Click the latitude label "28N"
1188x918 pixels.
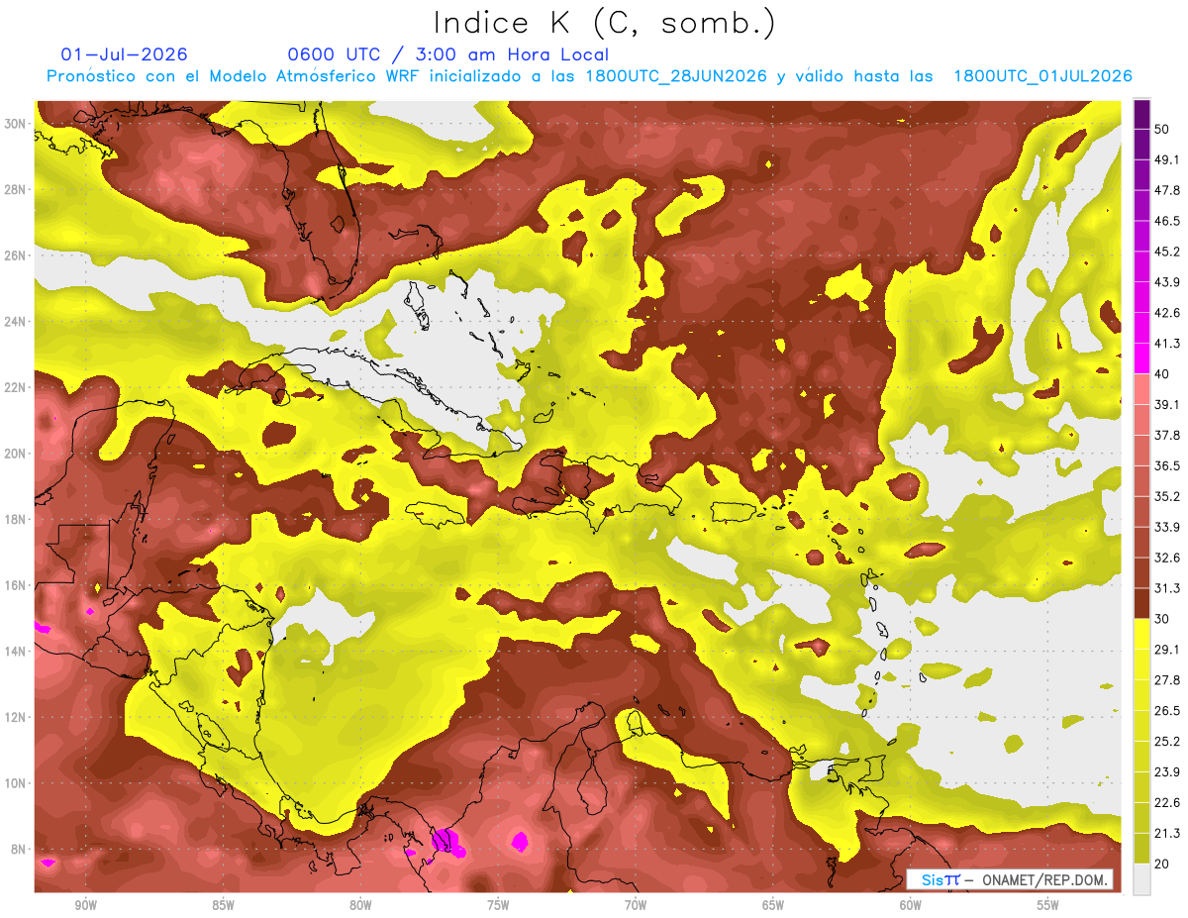17,189
